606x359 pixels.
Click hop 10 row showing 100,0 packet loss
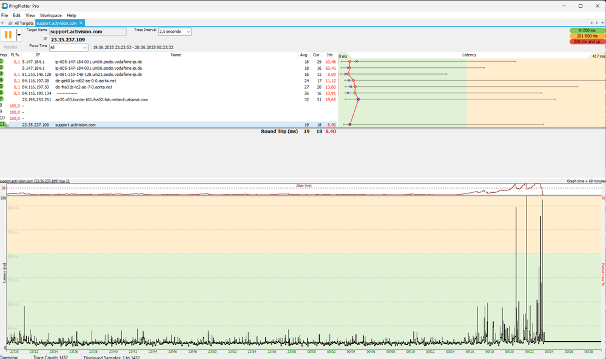[x=169, y=118]
